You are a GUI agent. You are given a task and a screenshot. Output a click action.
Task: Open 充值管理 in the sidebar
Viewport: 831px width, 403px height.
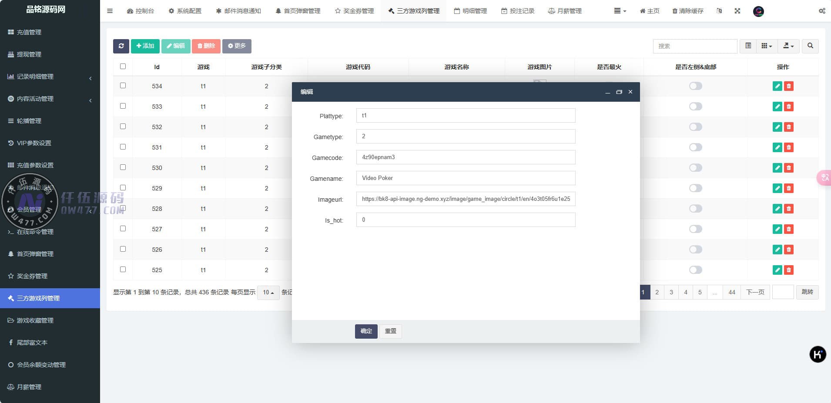click(x=29, y=32)
